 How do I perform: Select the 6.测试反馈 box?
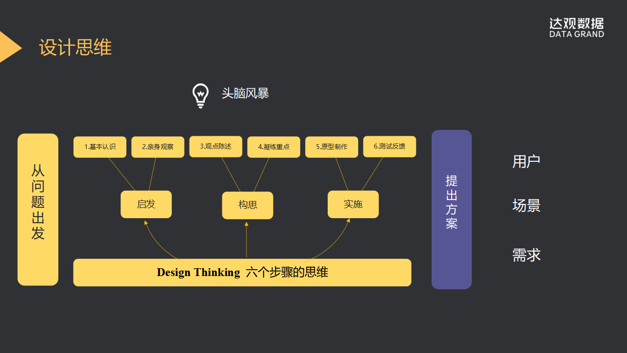click(389, 147)
